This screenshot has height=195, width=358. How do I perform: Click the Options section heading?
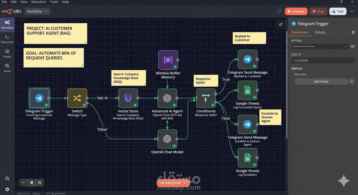point(297,68)
